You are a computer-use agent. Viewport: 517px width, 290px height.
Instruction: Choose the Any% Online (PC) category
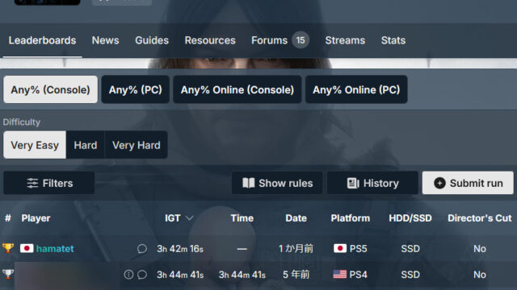356,89
